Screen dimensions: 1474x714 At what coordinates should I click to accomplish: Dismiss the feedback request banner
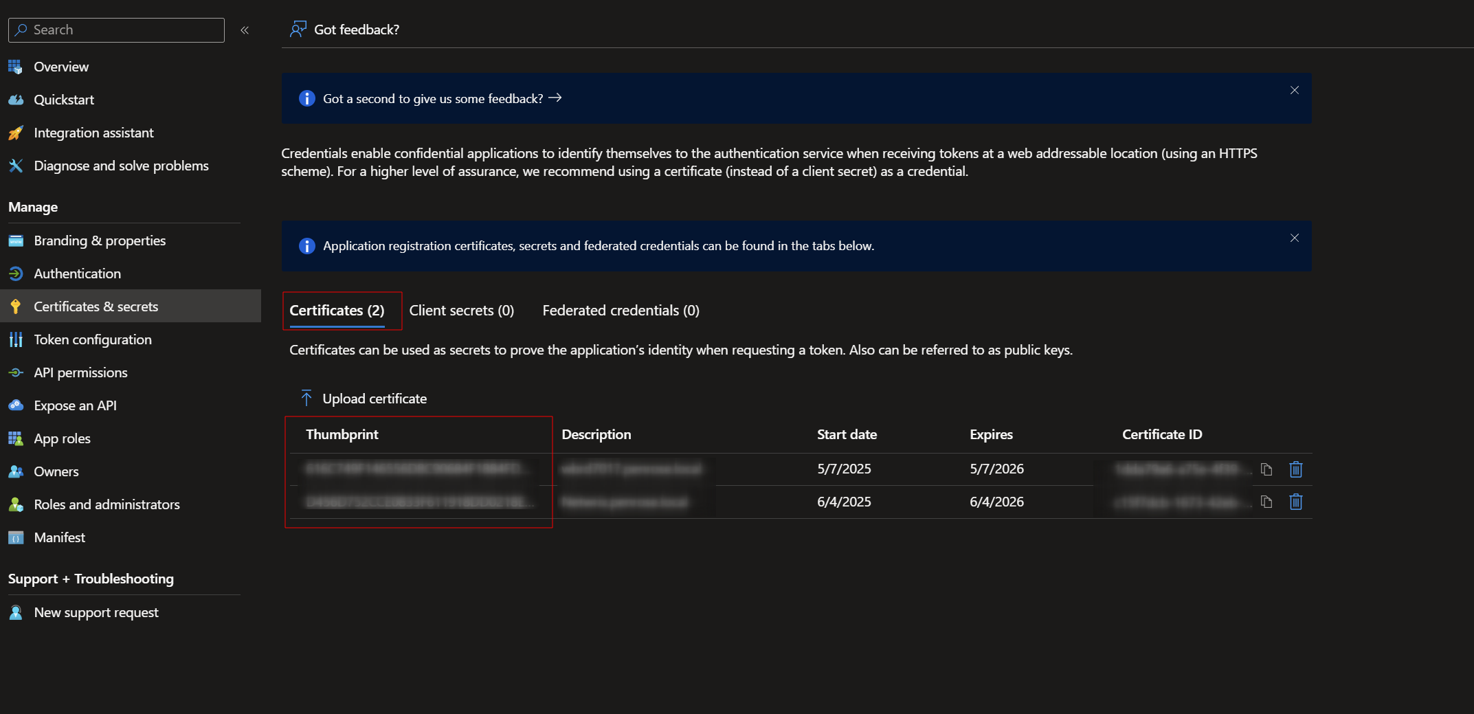point(1294,91)
